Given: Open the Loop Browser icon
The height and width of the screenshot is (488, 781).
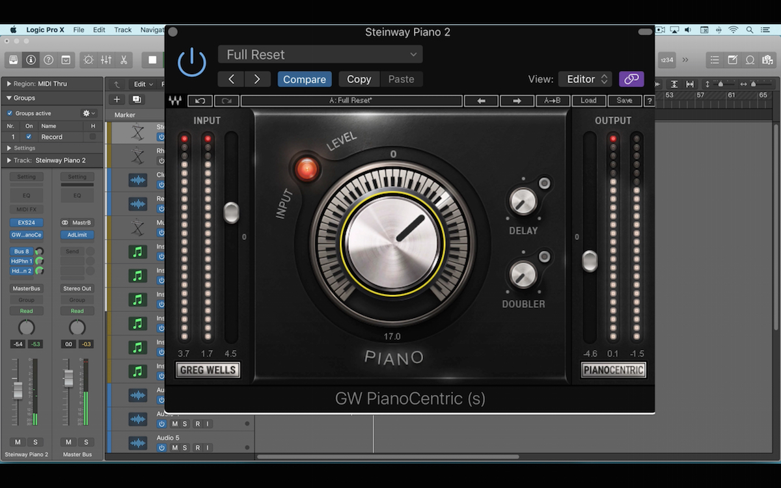Looking at the screenshot, I should coord(750,60).
